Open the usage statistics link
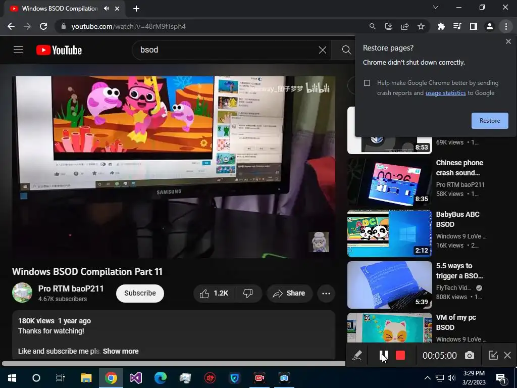 click(445, 93)
